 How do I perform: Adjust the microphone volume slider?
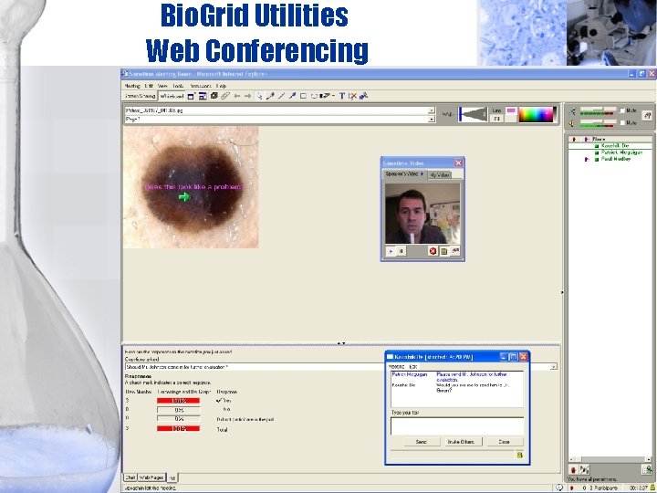click(x=598, y=109)
